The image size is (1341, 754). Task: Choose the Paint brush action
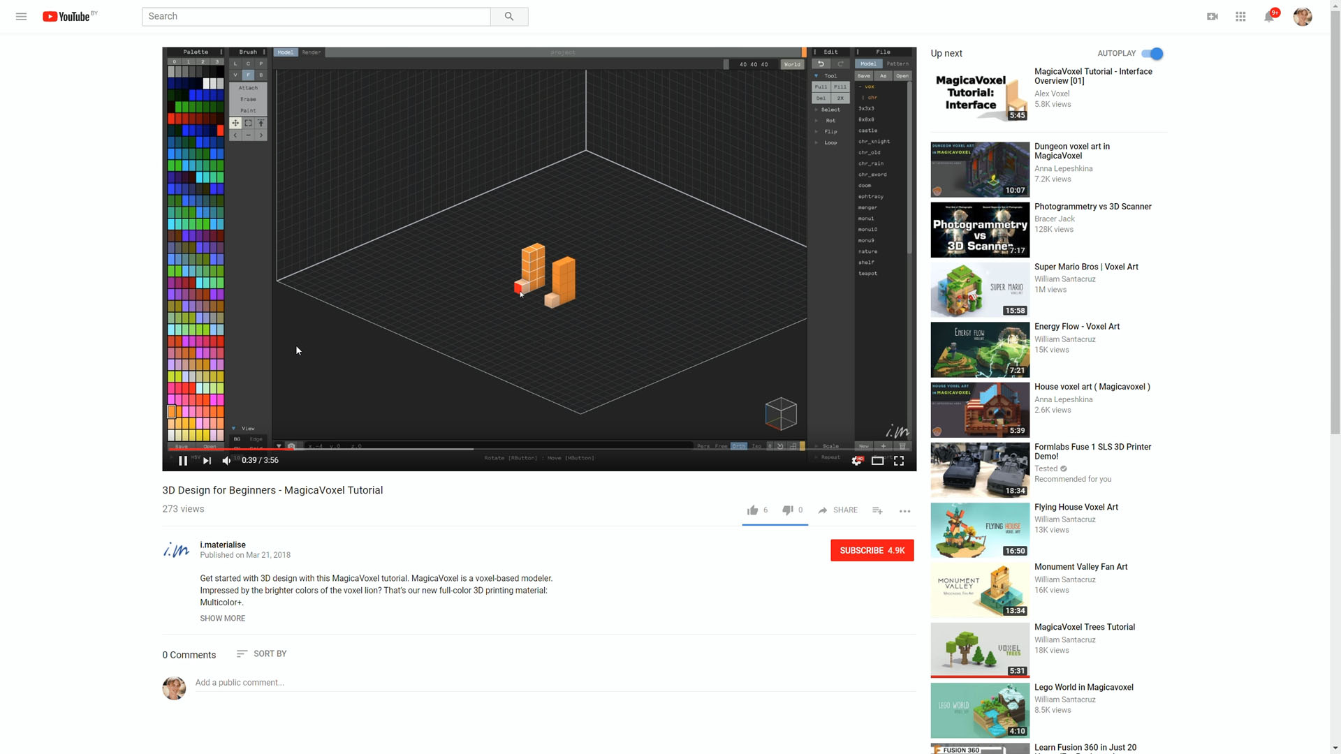[248, 110]
